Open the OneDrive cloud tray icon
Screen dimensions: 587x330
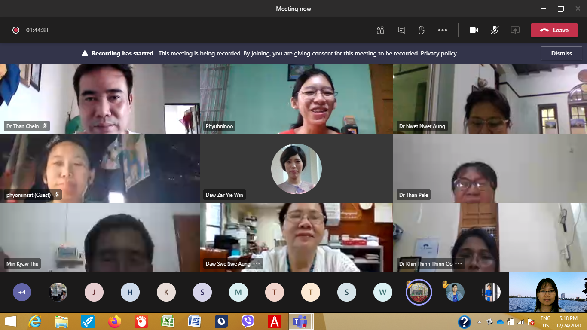[x=500, y=321]
